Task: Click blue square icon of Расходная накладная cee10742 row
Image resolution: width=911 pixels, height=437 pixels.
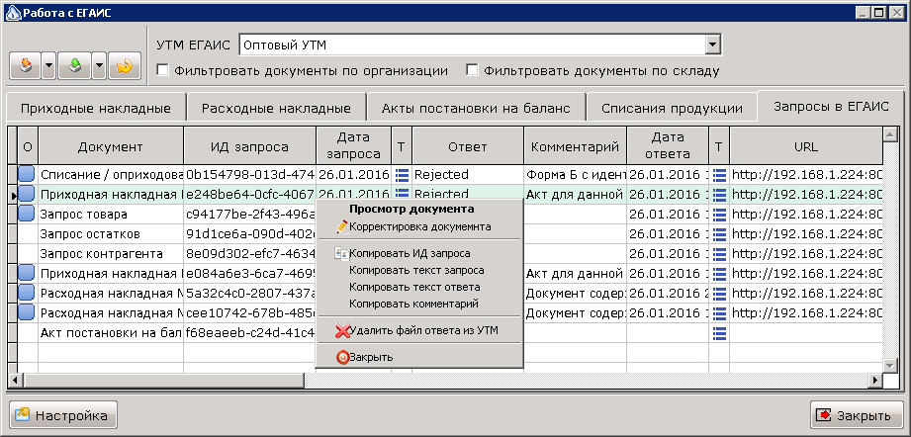Action: 27,312
